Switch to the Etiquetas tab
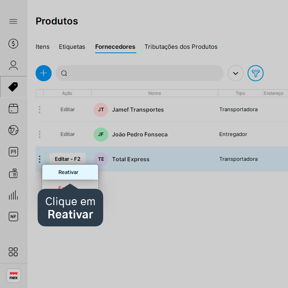This screenshot has width=288, height=288. (72, 47)
